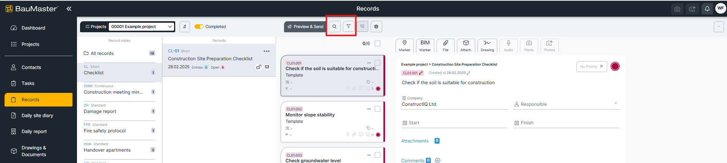Select All records style
727x163 pixels.
(119, 53)
